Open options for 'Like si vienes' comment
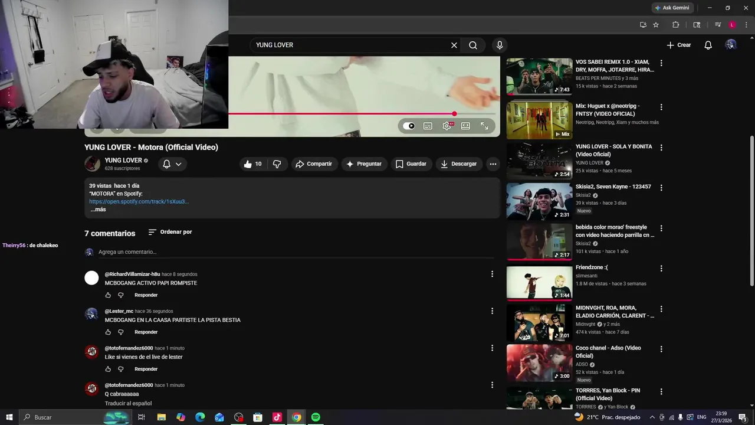Image resolution: width=755 pixels, height=425 pixels. point(492,348)
